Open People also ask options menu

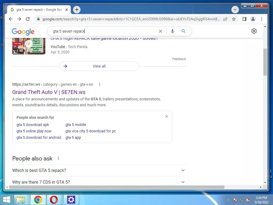click(x=58, y=159)
